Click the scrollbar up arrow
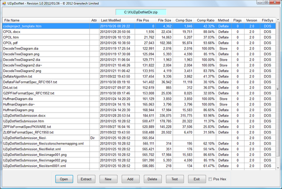Viewport: 282px width, 189px height. (x=278, y=20)
